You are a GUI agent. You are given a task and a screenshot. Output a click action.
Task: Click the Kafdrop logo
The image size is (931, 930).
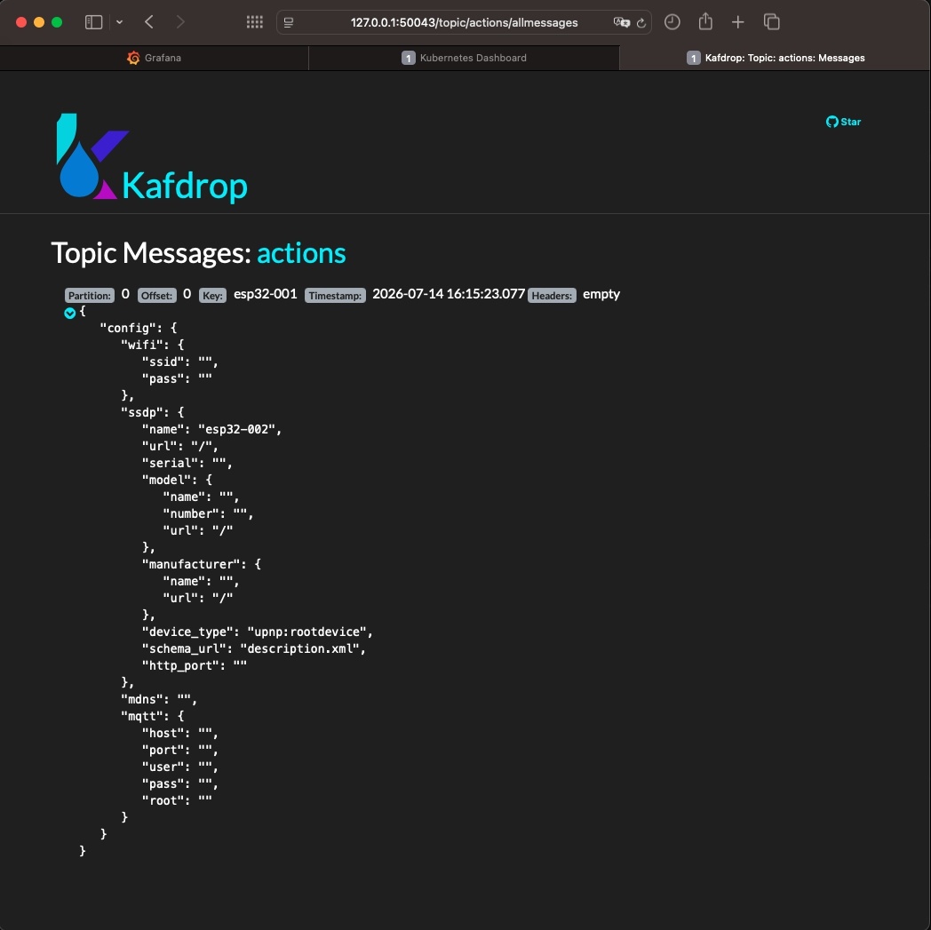[x=152, y=158]
